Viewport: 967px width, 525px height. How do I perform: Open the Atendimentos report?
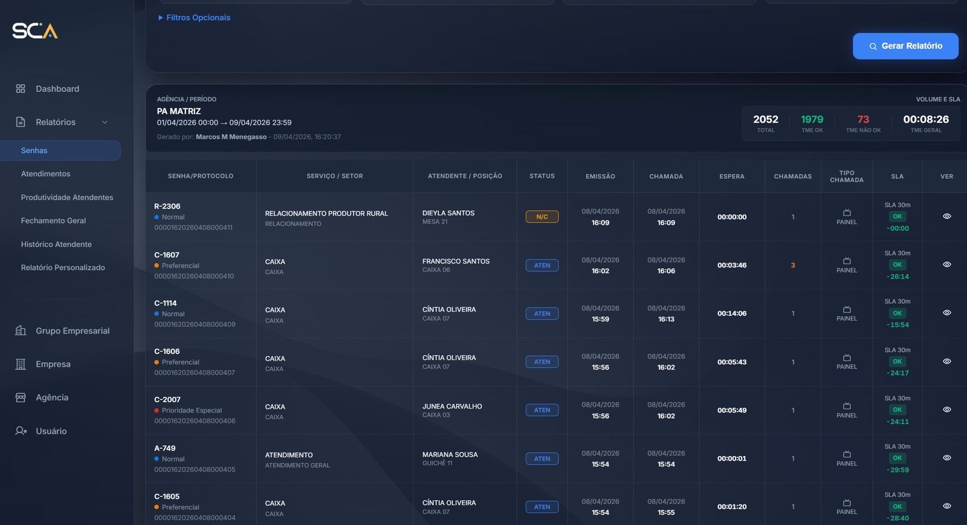46,174
